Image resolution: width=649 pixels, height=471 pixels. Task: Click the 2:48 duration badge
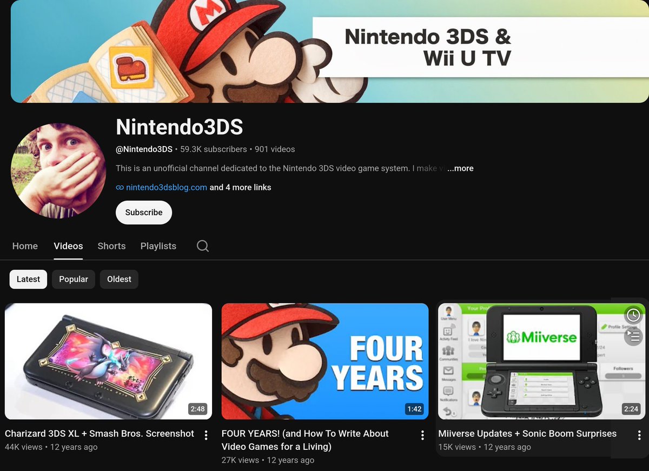(198, 409)
